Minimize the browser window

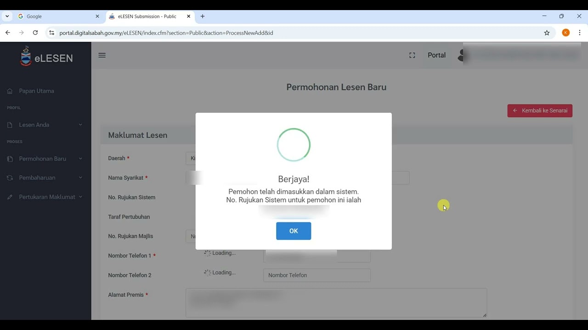click(x=544, y=16)
